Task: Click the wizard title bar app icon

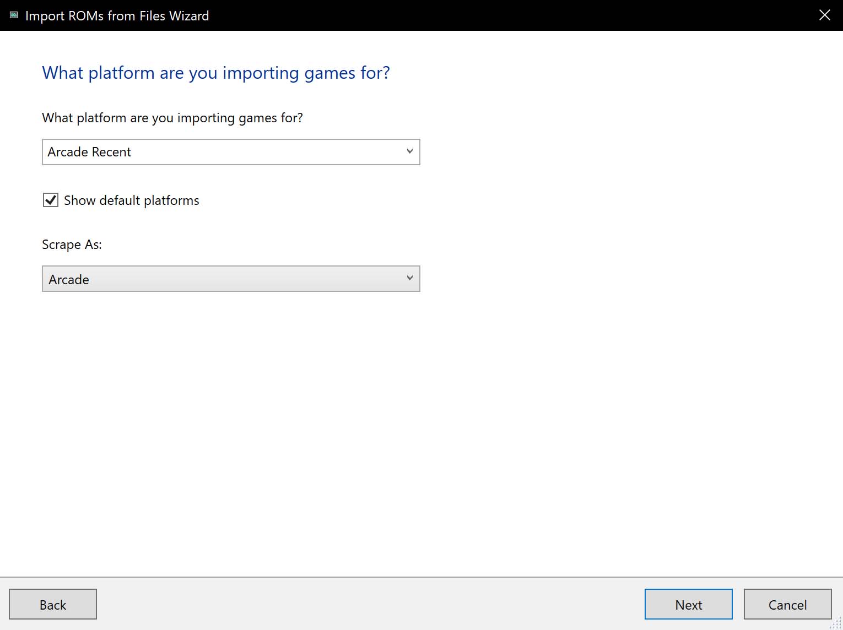Action: point(14,15)
